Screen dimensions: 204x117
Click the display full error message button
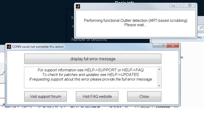(93, 59)
